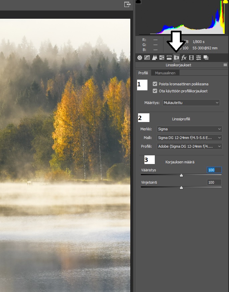Open the Presets sliders icon
The image size is (229, 292).
199,58
